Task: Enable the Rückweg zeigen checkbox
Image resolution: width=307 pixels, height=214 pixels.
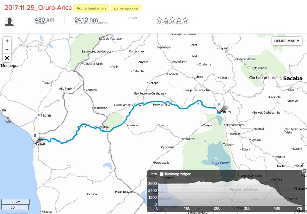Action: (x=162, y=174)
